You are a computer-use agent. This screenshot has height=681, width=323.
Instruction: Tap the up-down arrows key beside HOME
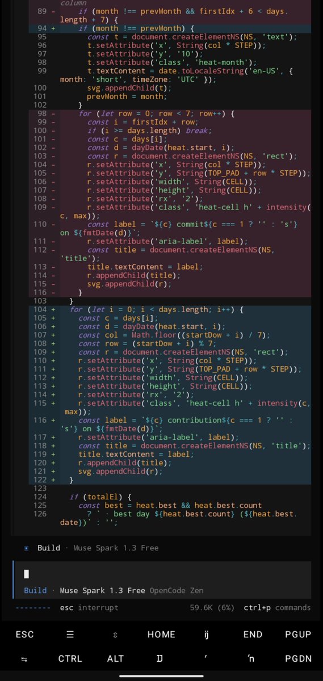(115, 634)
